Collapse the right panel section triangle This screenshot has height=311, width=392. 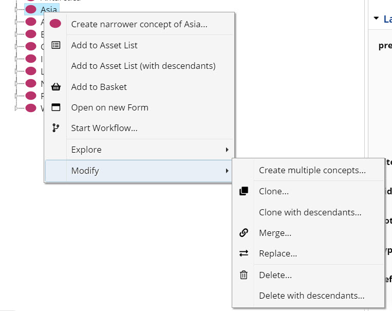[x=376, y=19]
